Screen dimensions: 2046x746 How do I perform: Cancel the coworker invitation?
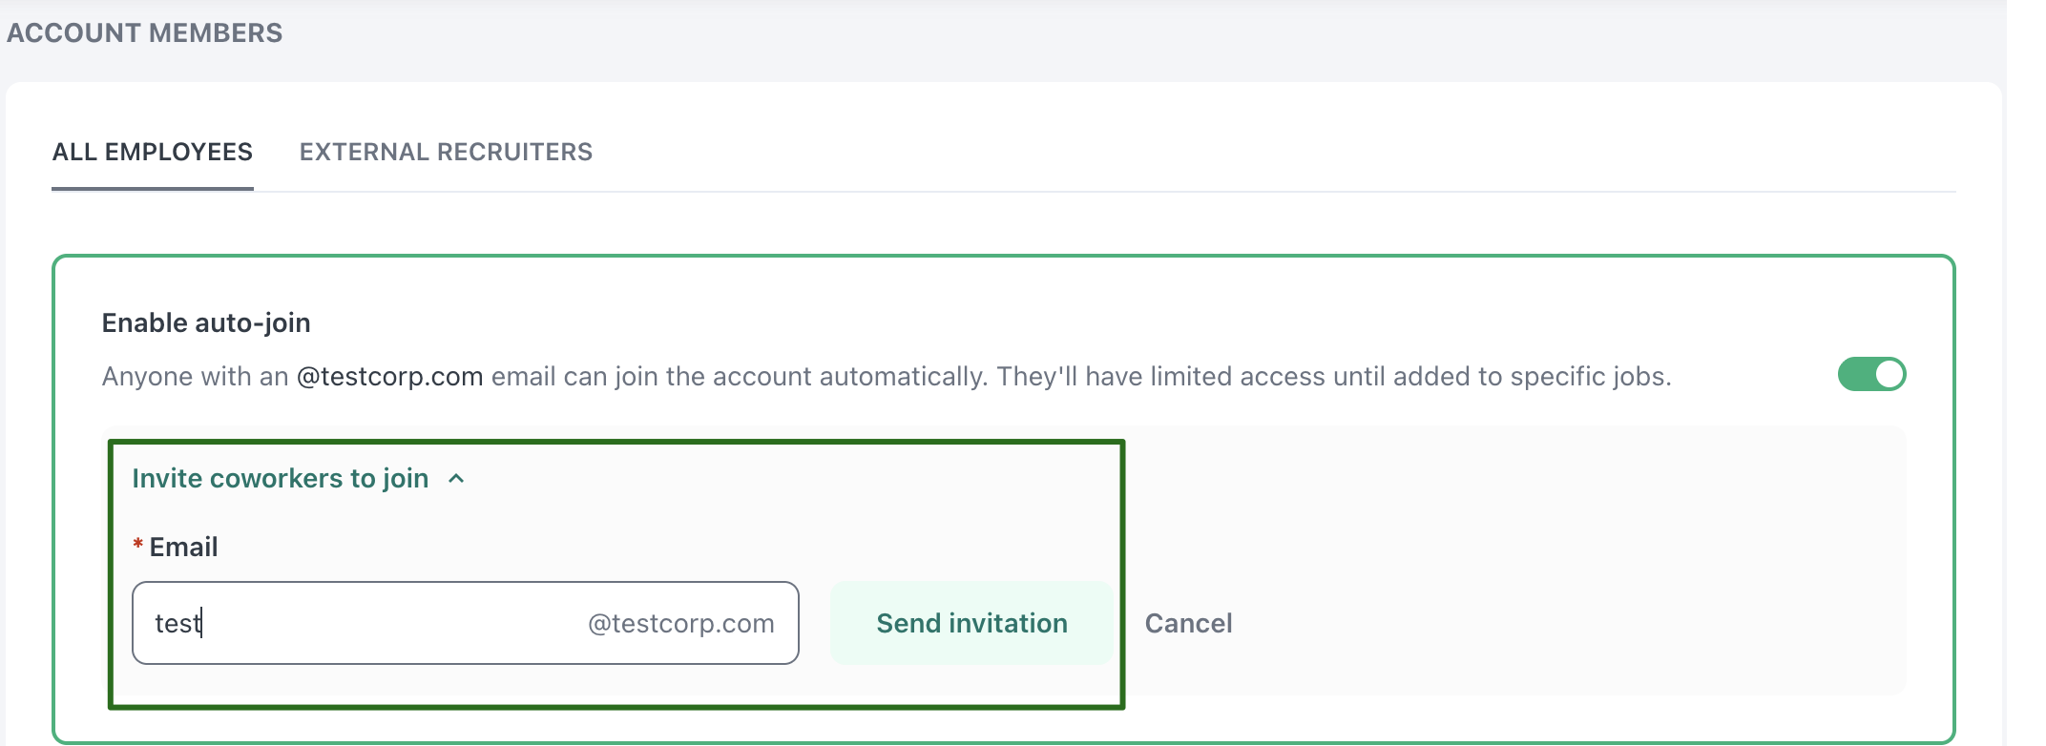[1188, 624]
